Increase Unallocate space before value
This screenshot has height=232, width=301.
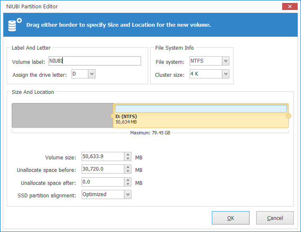[x=128, y=167]
